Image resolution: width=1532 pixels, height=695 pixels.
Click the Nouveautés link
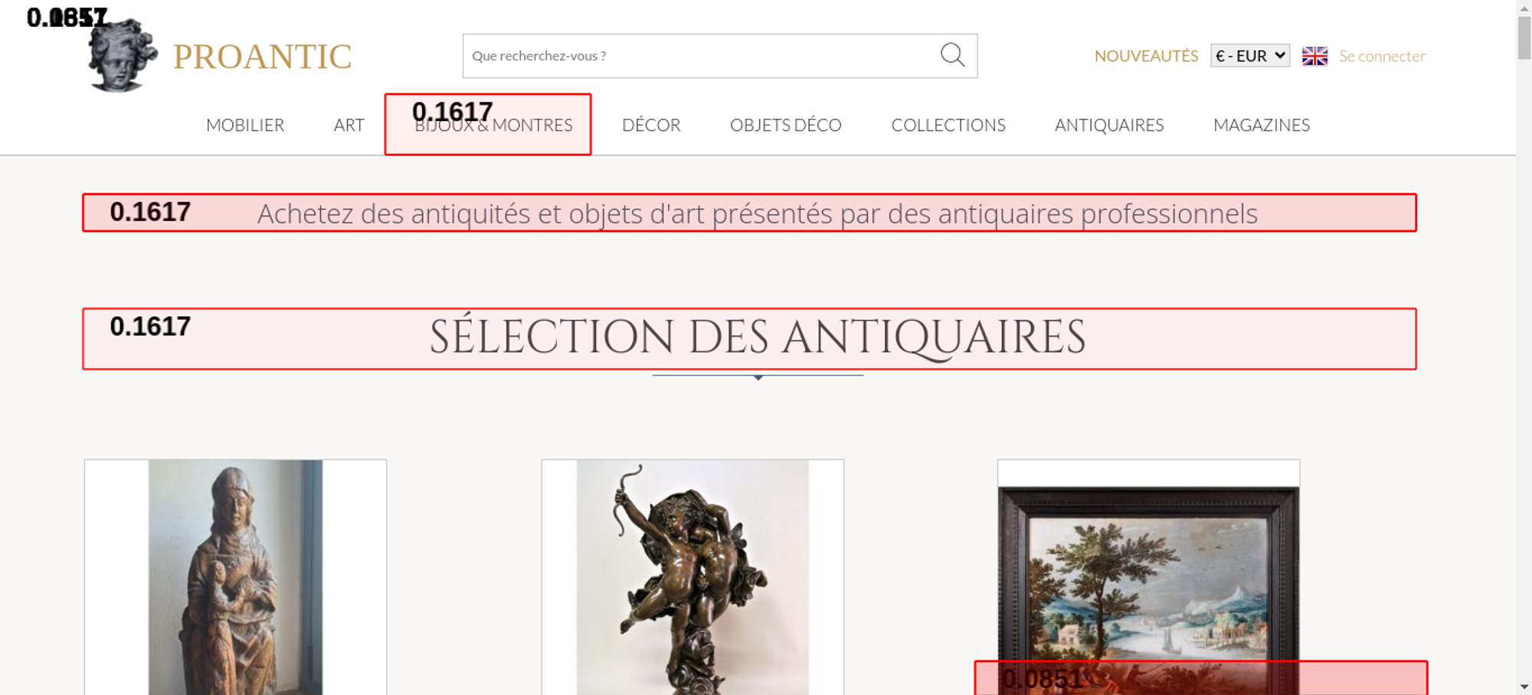pos(1146,56)
